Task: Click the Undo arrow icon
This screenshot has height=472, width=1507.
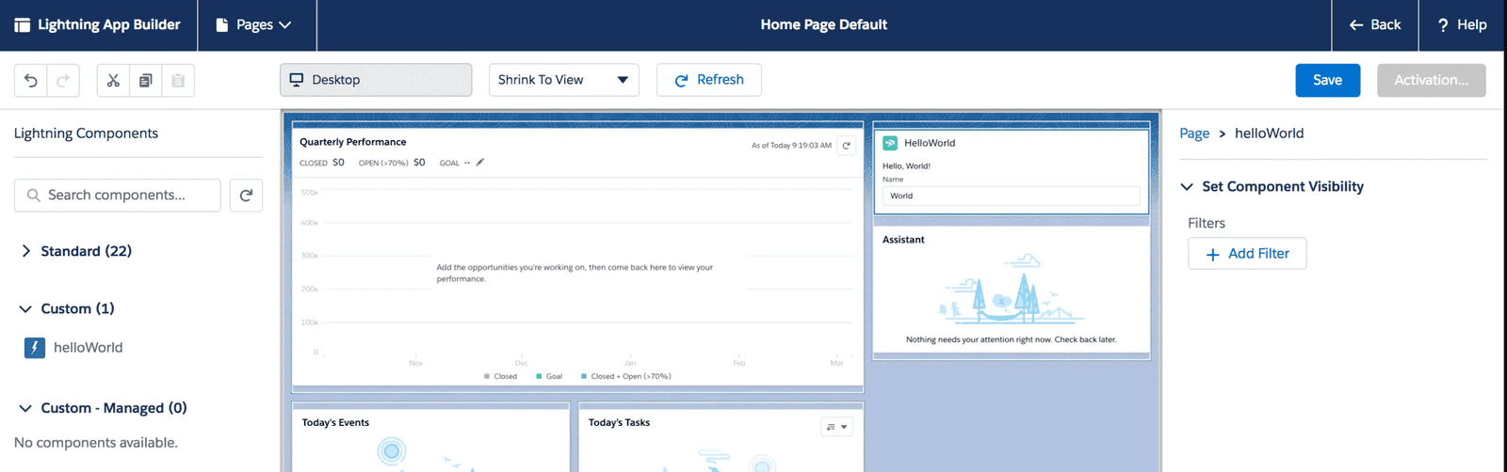Action: [x=31, y=81]
